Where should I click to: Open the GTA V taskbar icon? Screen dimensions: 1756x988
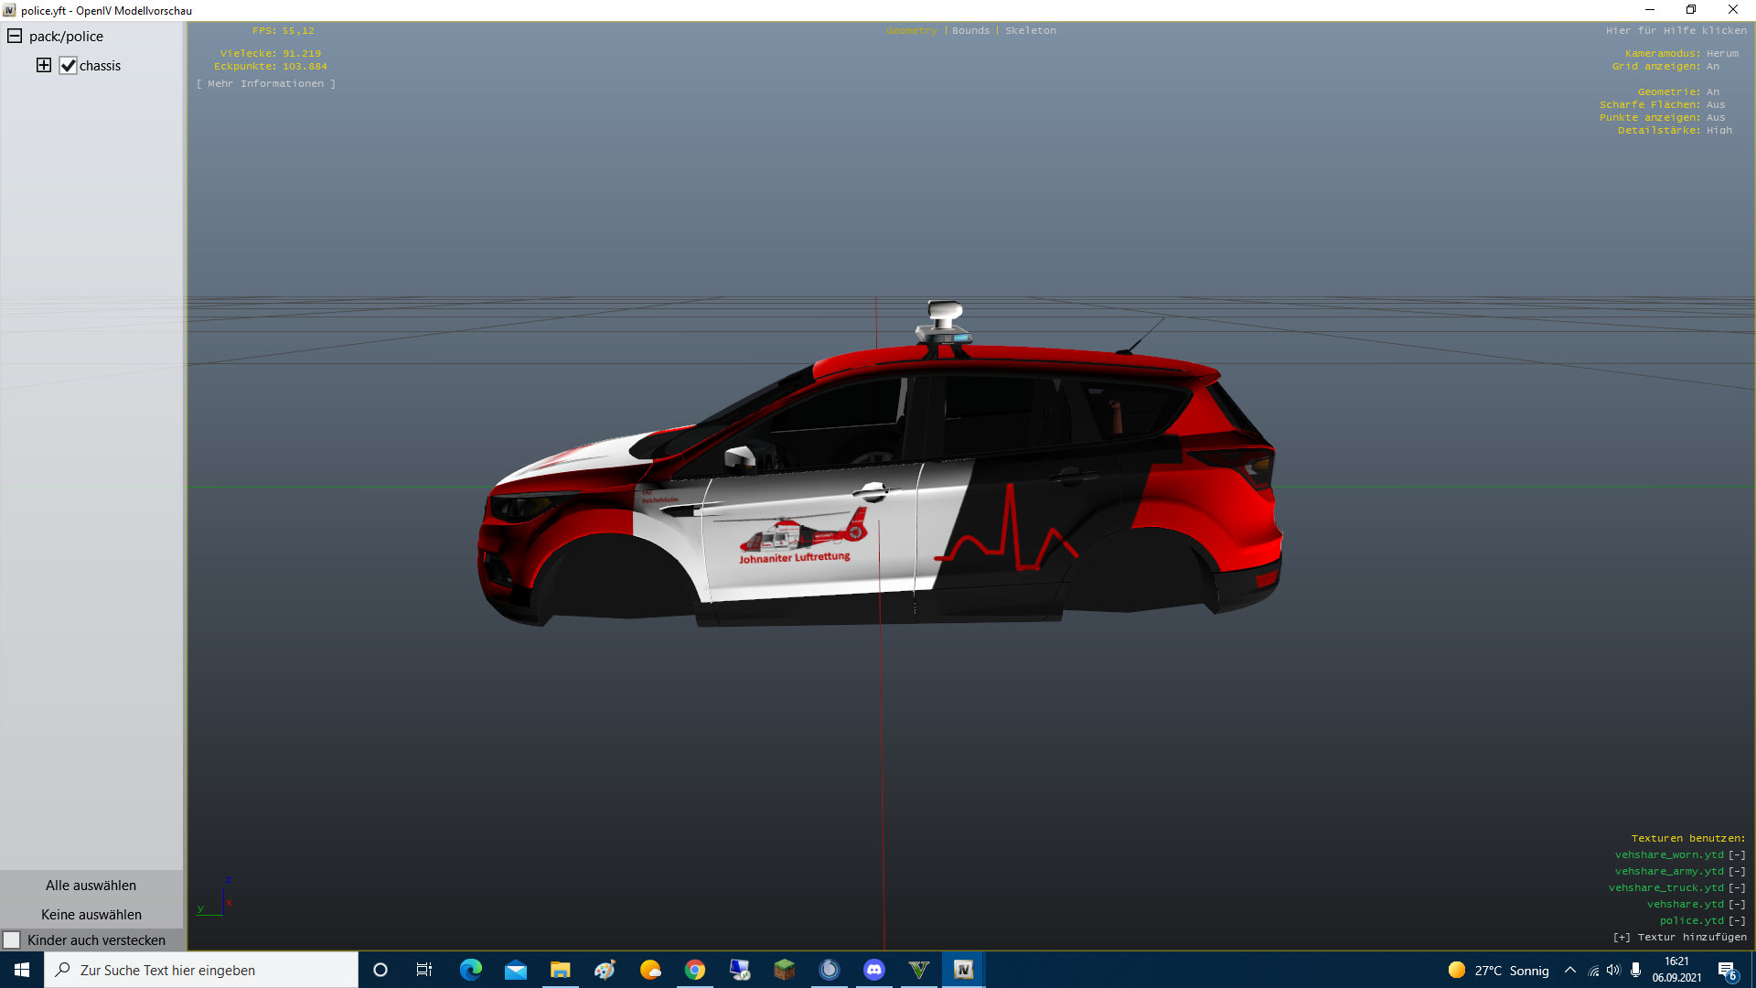[x=919, y=970]
